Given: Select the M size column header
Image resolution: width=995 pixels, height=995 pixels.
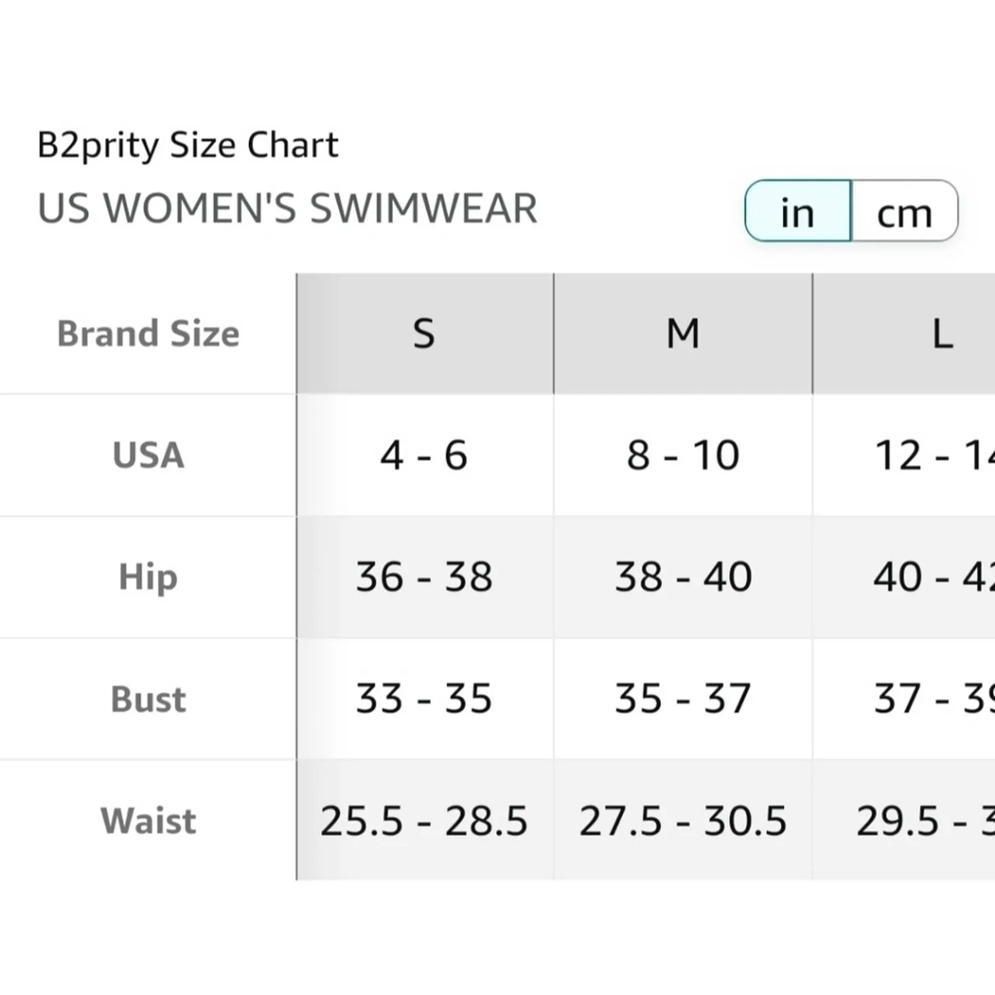Looking at the screenshot, I should coord(683,334).
